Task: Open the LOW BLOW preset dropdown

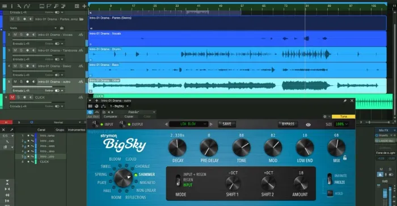Action: (188, 124)
